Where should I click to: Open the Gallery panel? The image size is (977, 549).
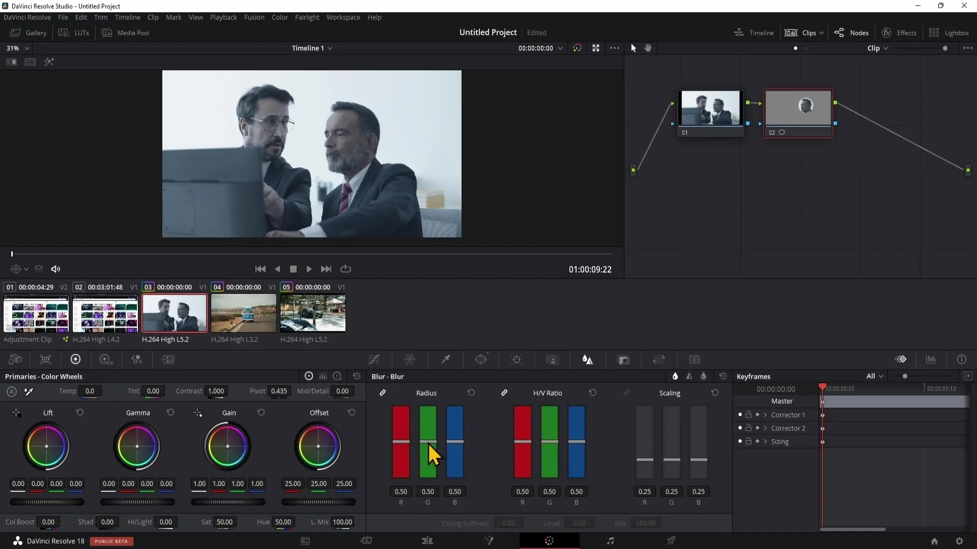tap(28, 33)
